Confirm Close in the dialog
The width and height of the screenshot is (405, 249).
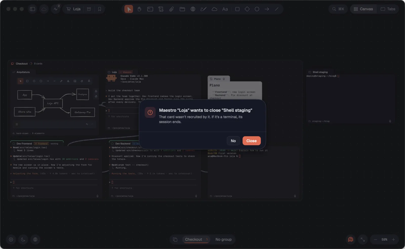(x=252, y=141)
